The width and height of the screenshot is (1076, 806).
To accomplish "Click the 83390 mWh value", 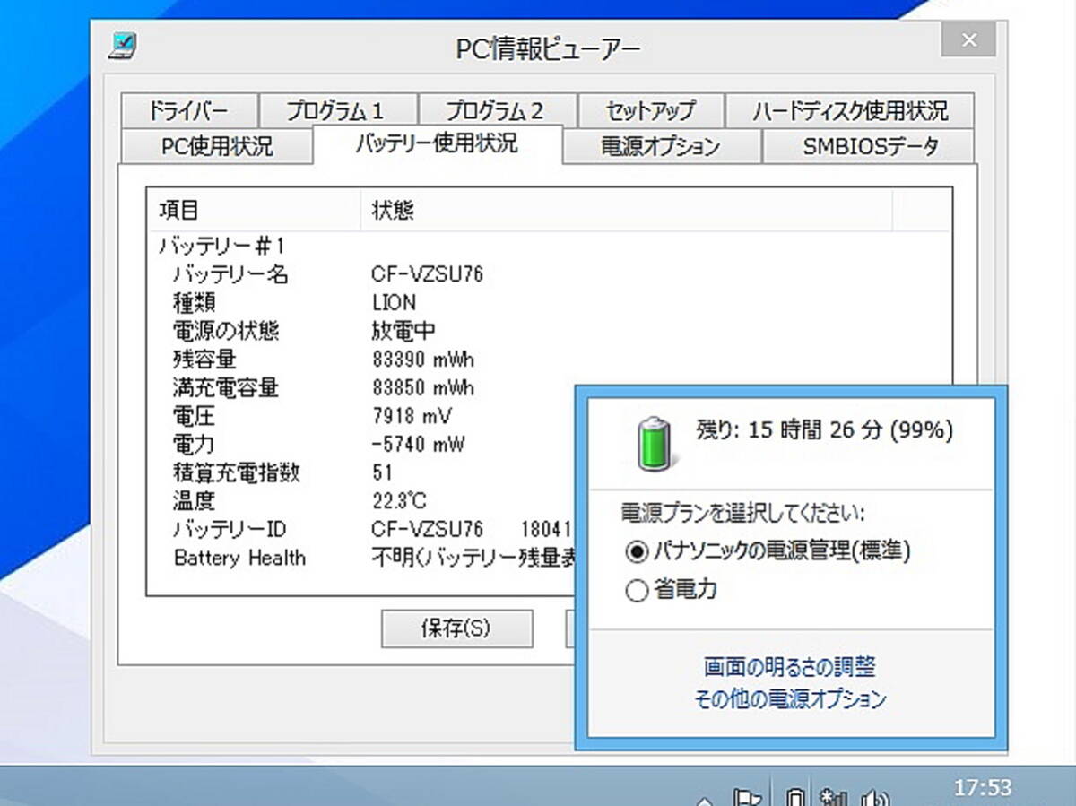I will click(x=422, y=360).
